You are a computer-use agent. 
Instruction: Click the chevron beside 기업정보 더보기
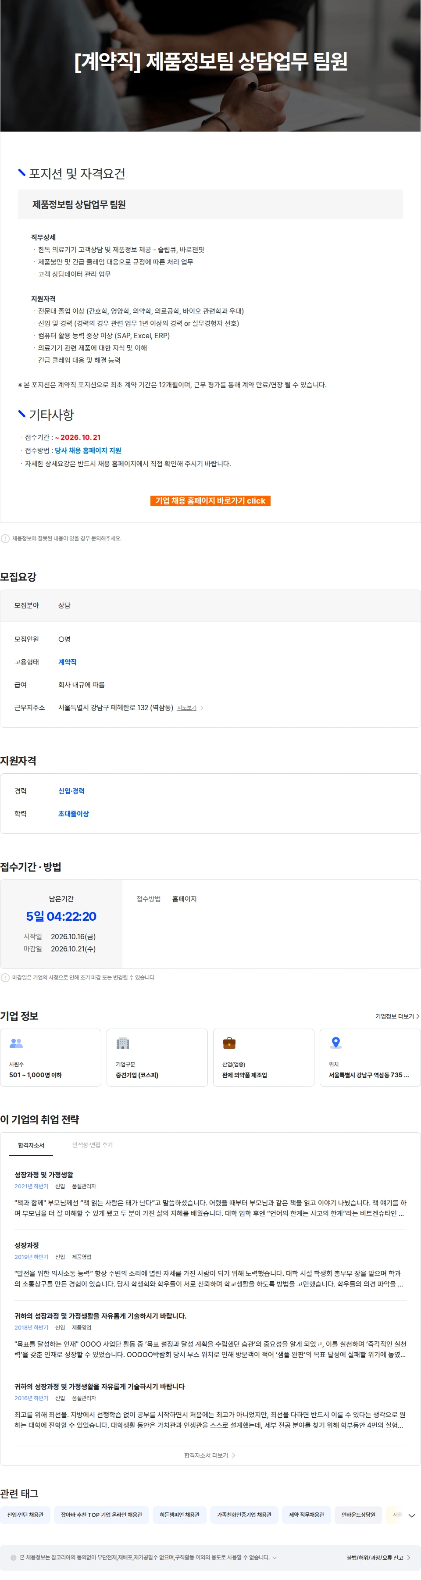click(x=418, y=1016)
